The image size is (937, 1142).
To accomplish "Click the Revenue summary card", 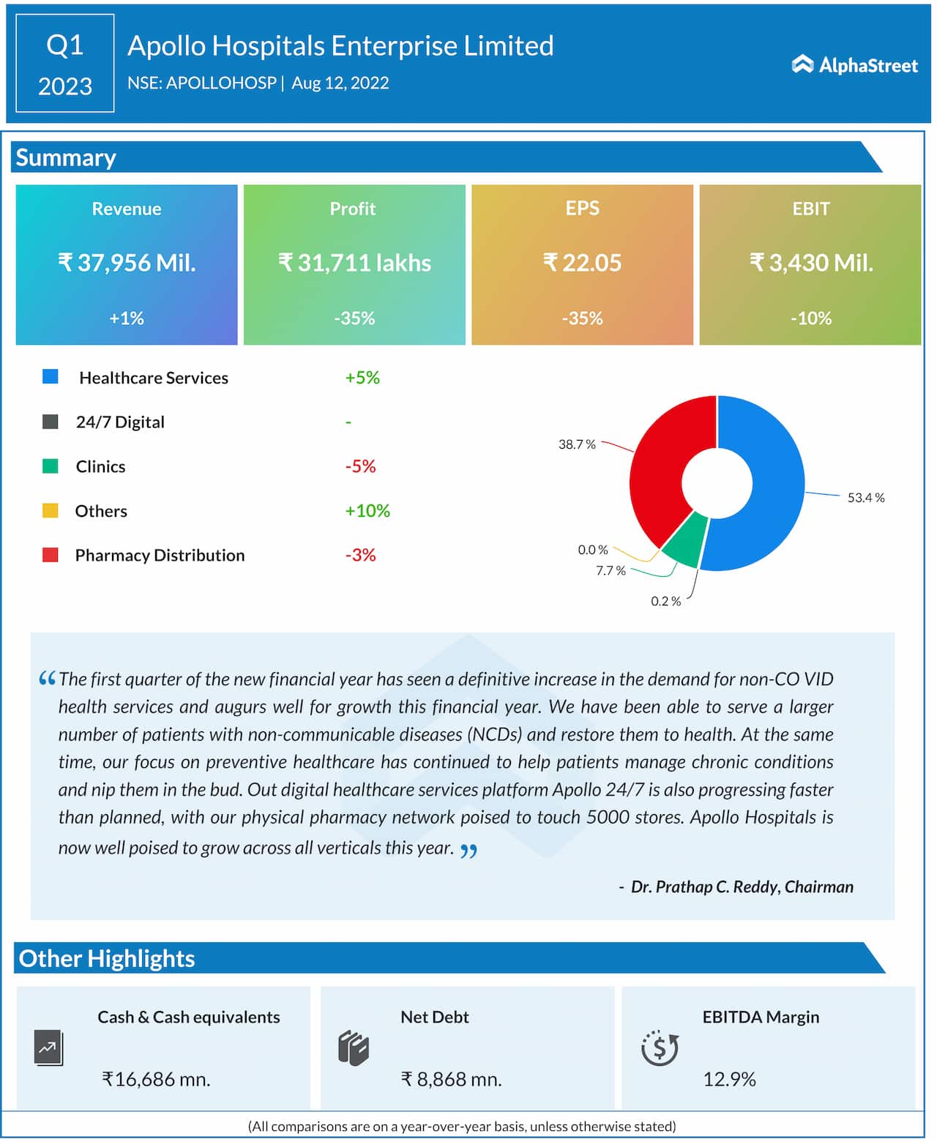I will tap(127, 264).
